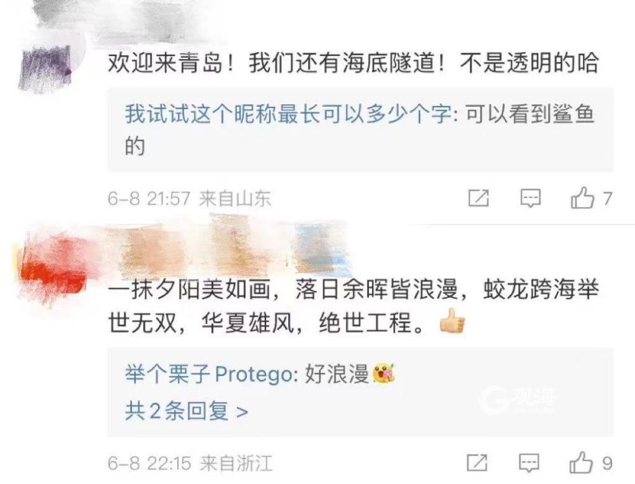The image size is (635, 484).
Task: Tap the thumbs-up emoji after 绝世工程
Action: click(452, 321)
